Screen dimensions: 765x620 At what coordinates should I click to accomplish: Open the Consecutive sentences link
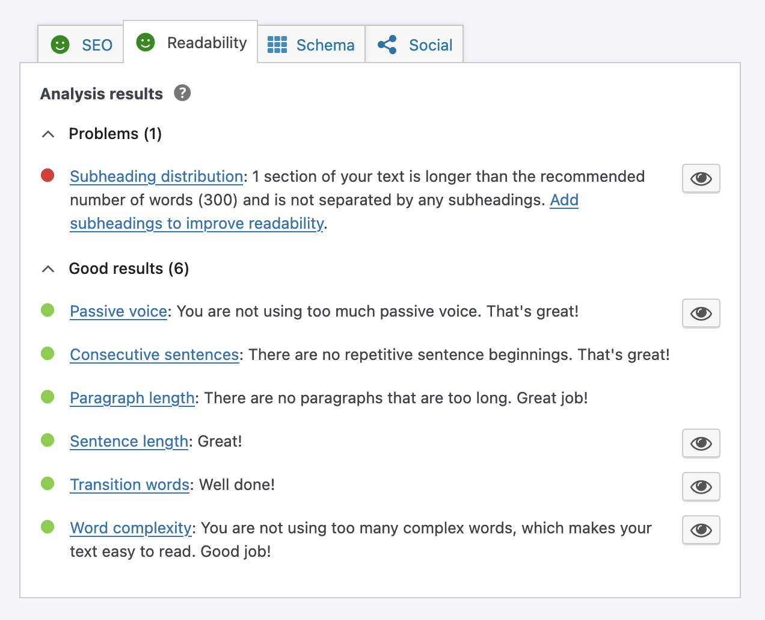click(x=155, y=355)
